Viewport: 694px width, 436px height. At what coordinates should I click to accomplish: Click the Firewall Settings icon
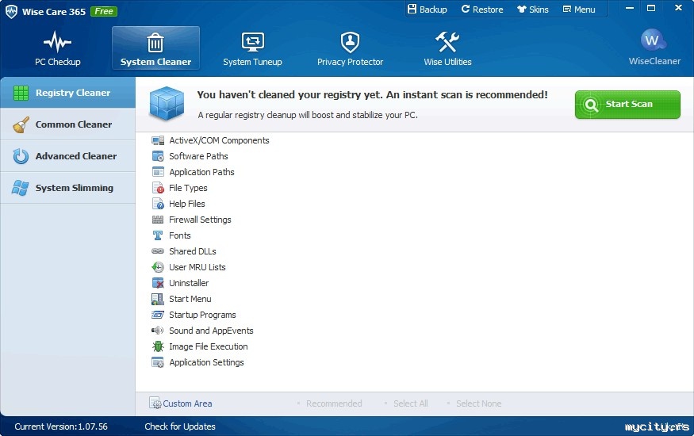coord(158,220)
